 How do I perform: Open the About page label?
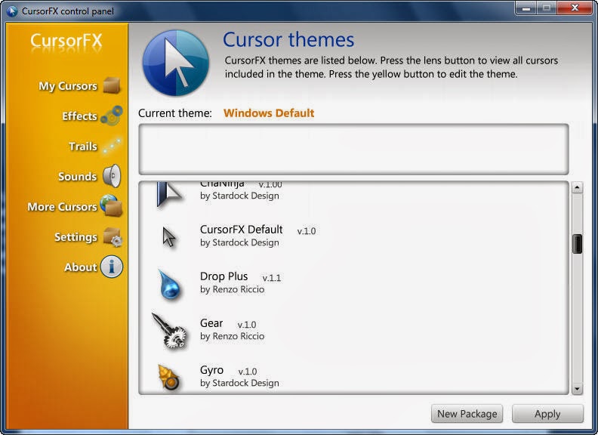tap(81, 267)
